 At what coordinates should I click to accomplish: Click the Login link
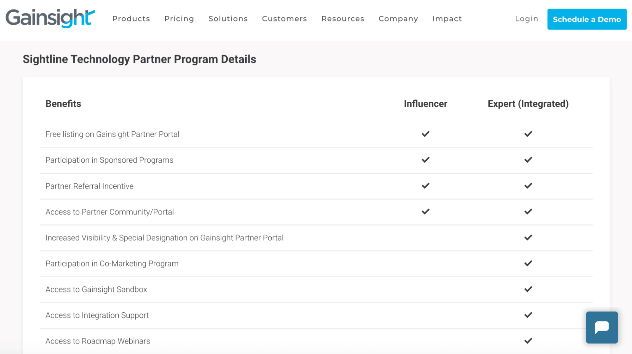click(x=526, y=19)
